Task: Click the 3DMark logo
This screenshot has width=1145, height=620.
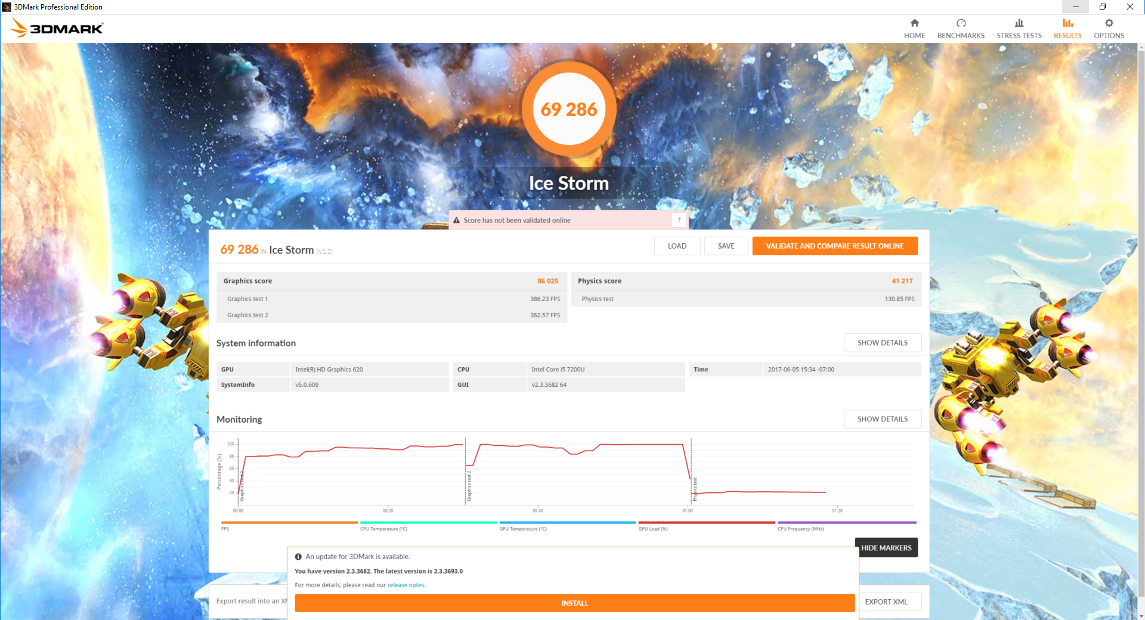Action: 57,28
